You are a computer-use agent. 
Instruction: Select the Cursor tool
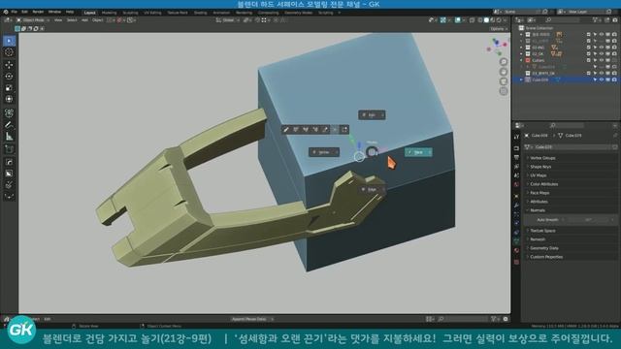[x=9, y=52]
